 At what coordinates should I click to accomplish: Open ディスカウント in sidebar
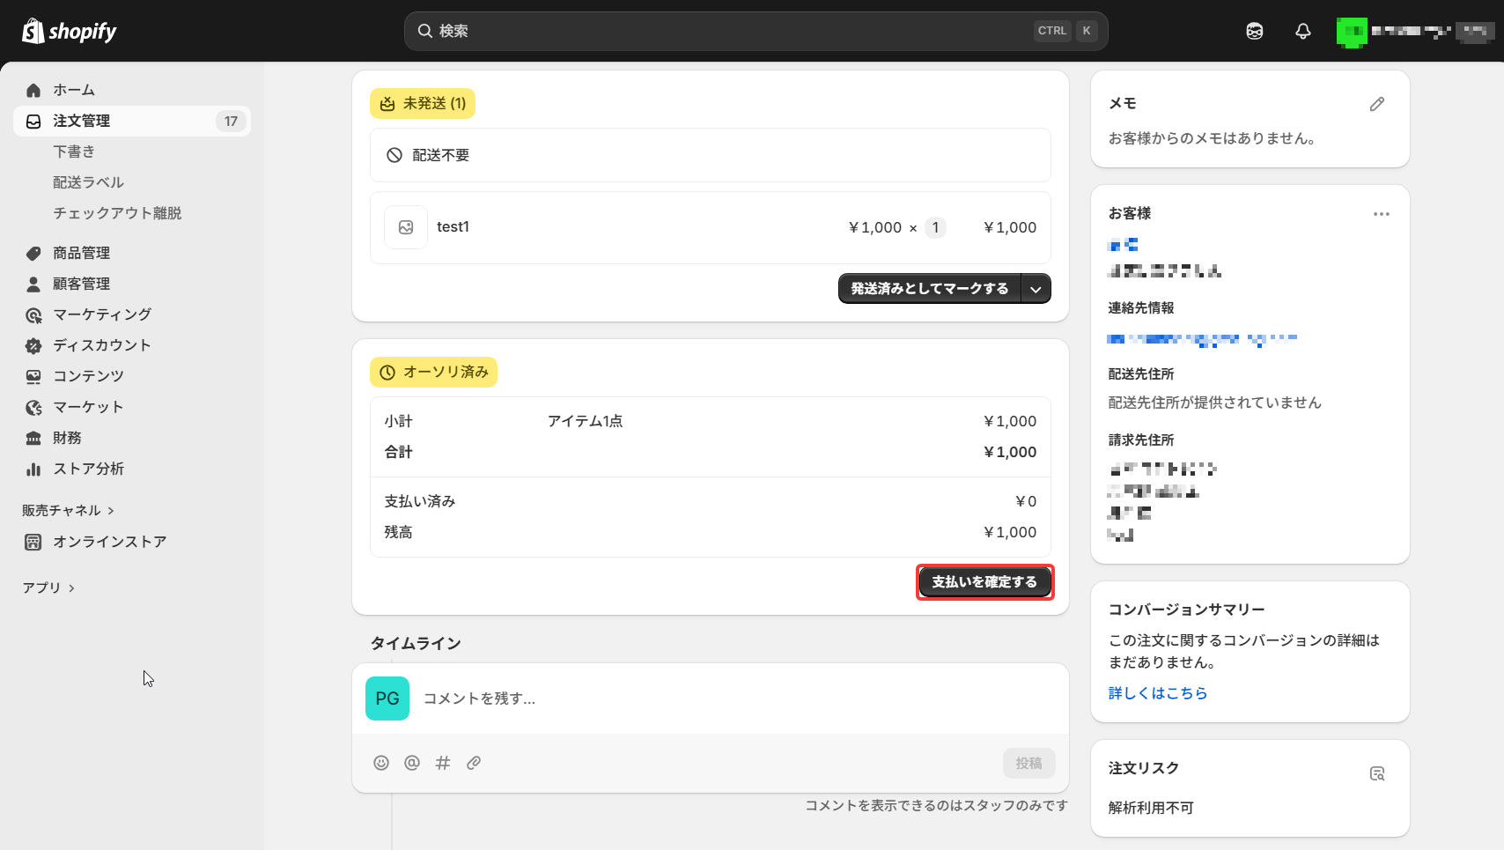132,345
